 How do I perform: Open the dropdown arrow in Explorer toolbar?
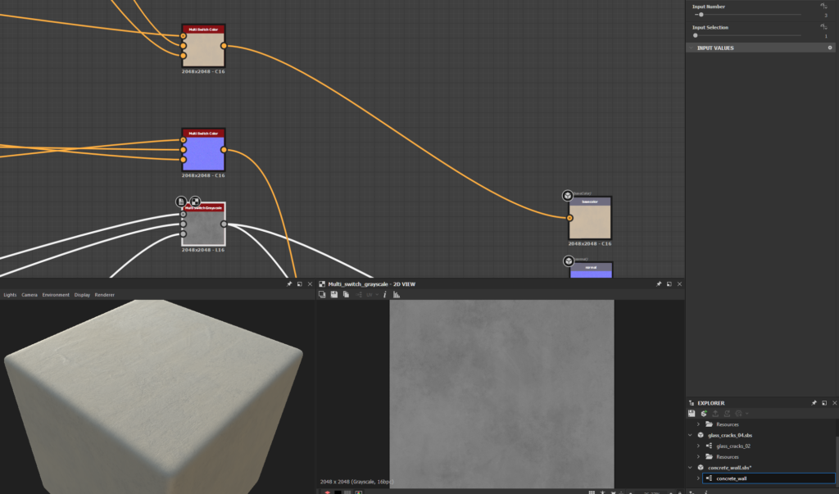747,414
